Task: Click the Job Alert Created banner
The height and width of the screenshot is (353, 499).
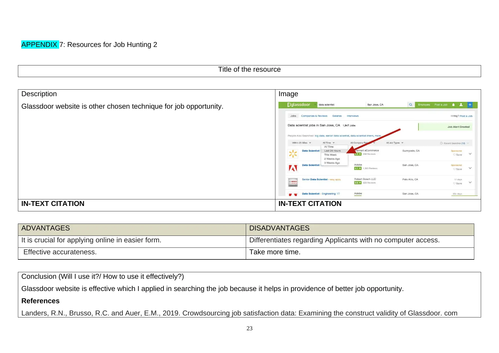Action: point(445,127)
